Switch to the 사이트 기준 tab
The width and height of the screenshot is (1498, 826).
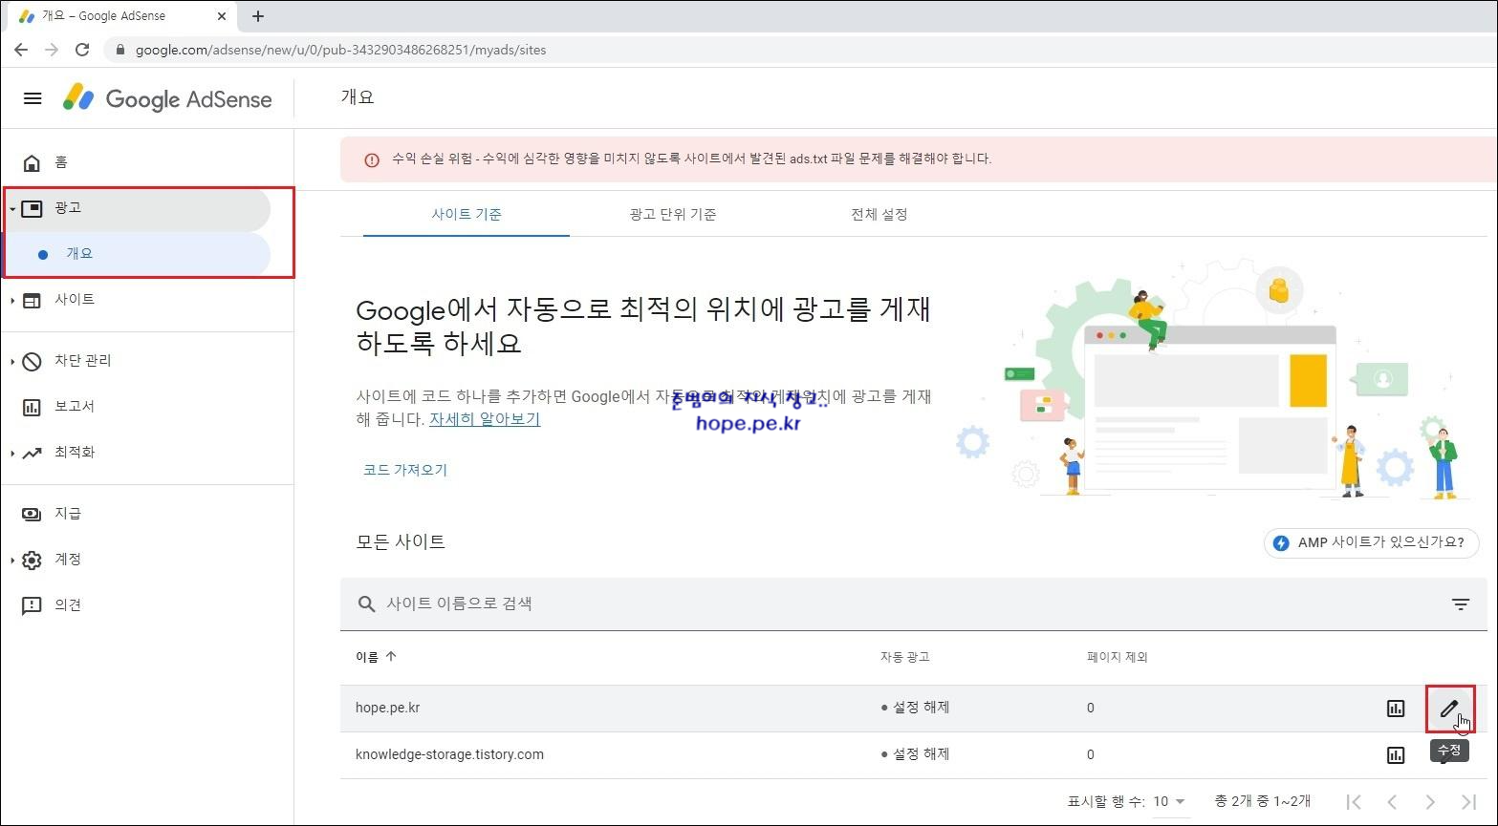(467, 214)
